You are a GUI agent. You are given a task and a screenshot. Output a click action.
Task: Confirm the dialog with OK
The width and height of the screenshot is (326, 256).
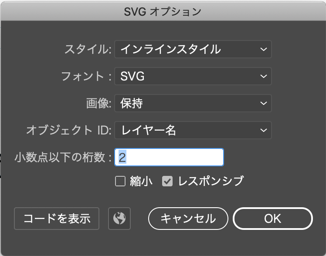point(273,218)
